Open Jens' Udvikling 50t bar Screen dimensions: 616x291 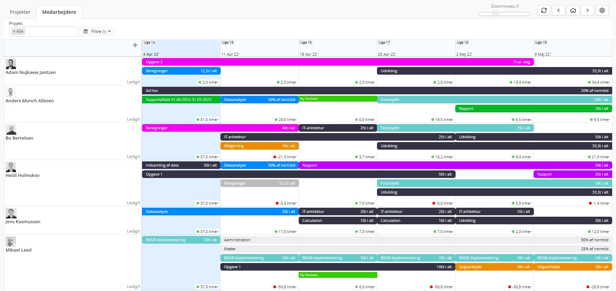(x=534, y=220)
